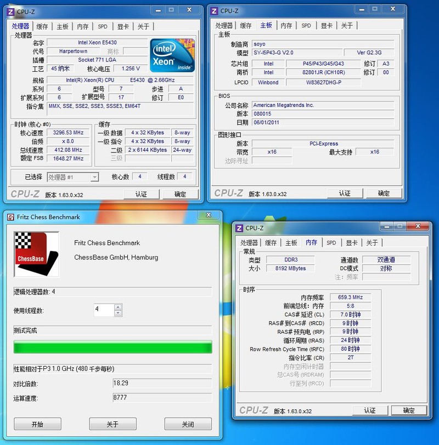Open SPD tab in processor CPU-Z window
The height and width of the screenshot is (445, 439).
click(103, 27)
